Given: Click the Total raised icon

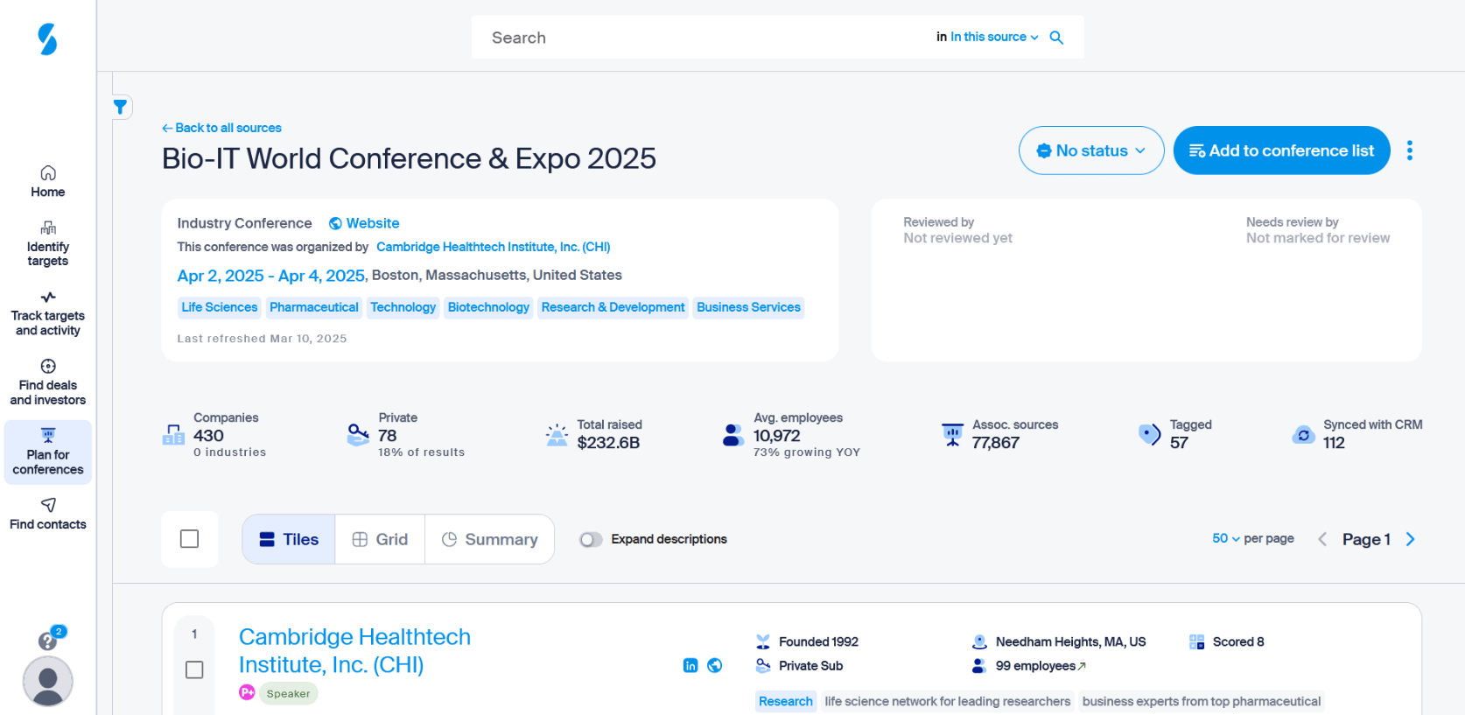Looking at the screenshot, I should [x=557, y=434].
